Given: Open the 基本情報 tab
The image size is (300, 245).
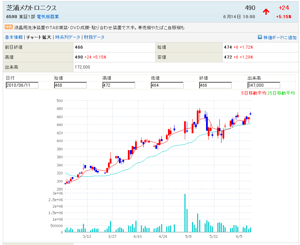Looking at the screenshot, I should [x=14, y=37].
